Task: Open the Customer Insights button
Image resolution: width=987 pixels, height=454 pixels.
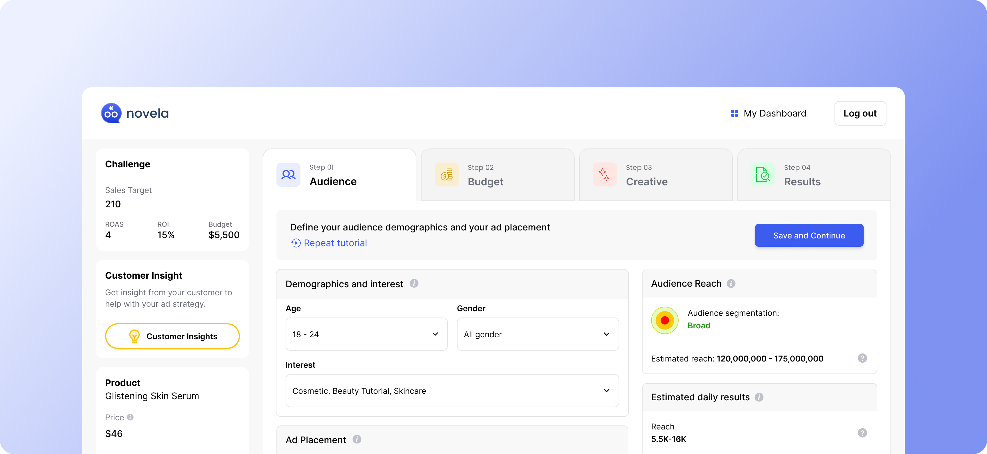Action: pos(172,336)
